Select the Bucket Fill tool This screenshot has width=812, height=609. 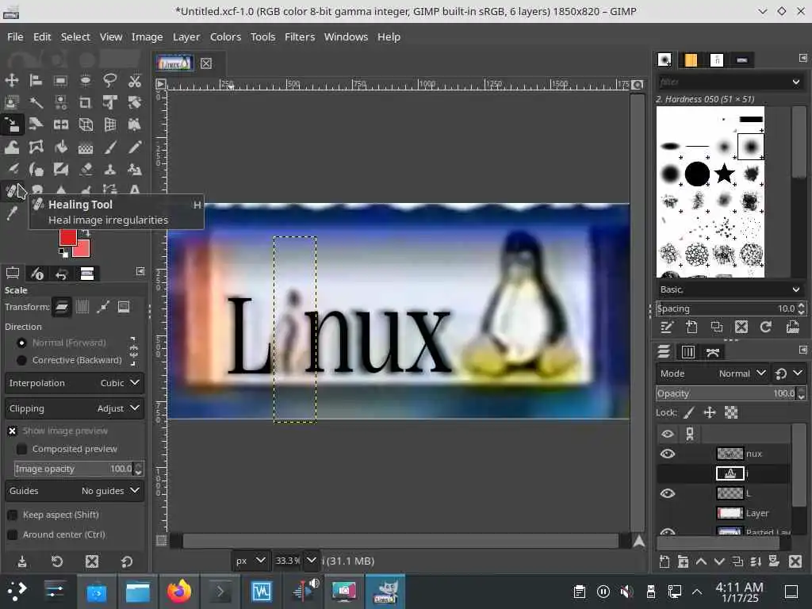click(x=60, y=147)
